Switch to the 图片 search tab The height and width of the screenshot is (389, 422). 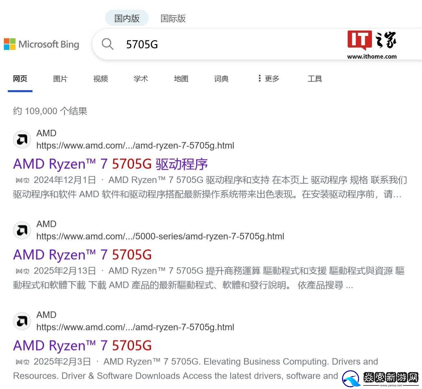click(60, 79)
